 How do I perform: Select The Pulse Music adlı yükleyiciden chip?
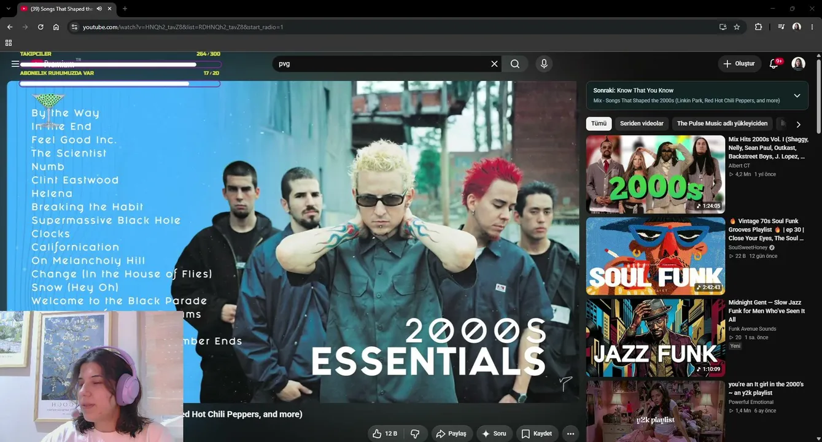[x=722, y=123]
